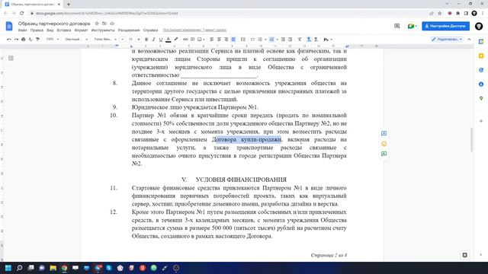Expand numbered list style arrow
Viewport: 488px width, 274px height.
click(277, 40)
